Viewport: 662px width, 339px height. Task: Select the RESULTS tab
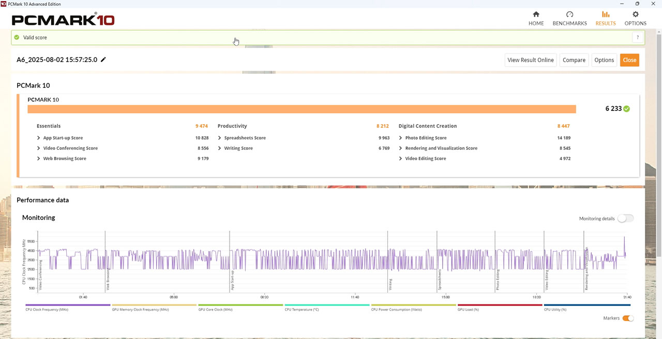(x=606, y=19)
